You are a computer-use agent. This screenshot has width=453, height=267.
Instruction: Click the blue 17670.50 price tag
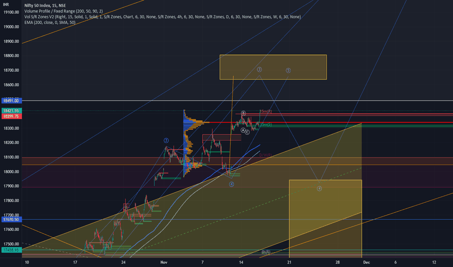[x=11, y=219]
